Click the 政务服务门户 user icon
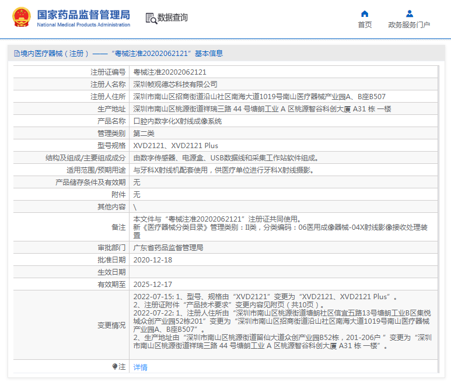The image size is (451, 382). pos(410,13)
